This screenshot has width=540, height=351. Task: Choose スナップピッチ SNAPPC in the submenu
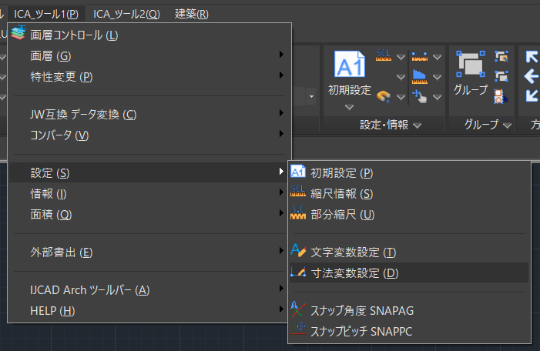[409, 331]
